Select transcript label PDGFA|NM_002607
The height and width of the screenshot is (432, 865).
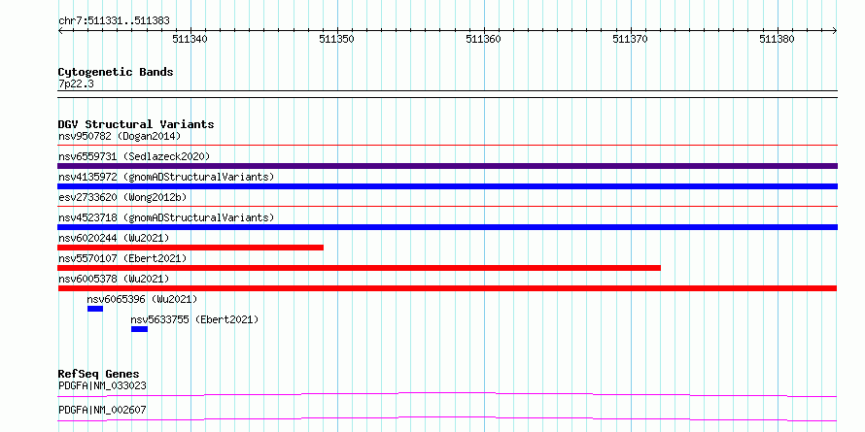pyautogui.click(x=102, y=410)
